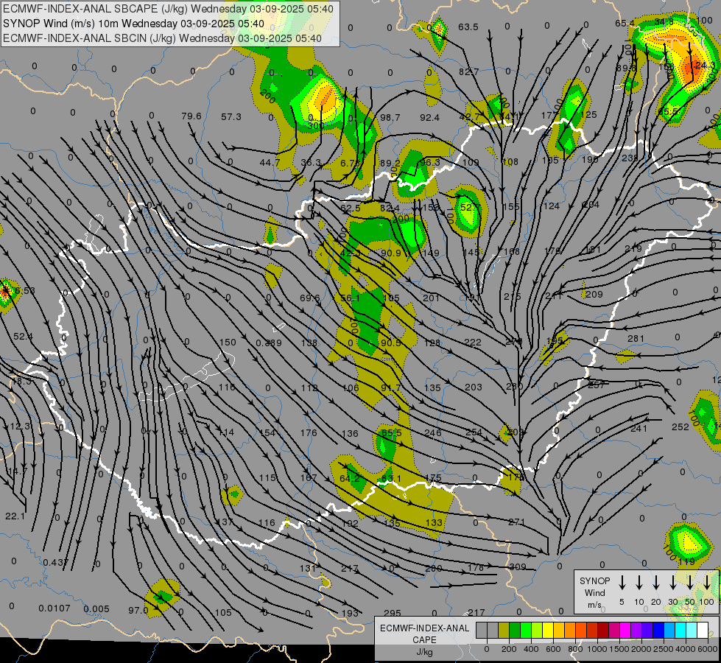Viewport: 721px width, 663px height.
Task: Click the map value 57.3
Action: click(x=231, y=117)
